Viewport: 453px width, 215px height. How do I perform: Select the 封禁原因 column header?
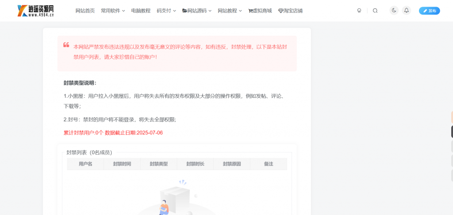(232, 164)
